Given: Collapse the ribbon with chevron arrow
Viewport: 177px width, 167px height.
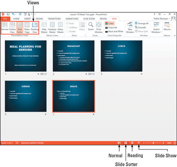Looking at the screenshot, I should (174, 35).
